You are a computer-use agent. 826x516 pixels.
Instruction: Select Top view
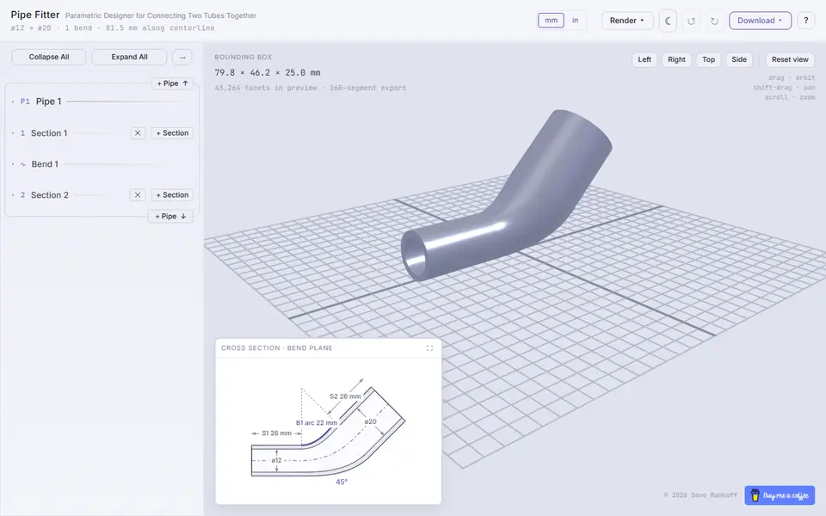tap(708, 59)
